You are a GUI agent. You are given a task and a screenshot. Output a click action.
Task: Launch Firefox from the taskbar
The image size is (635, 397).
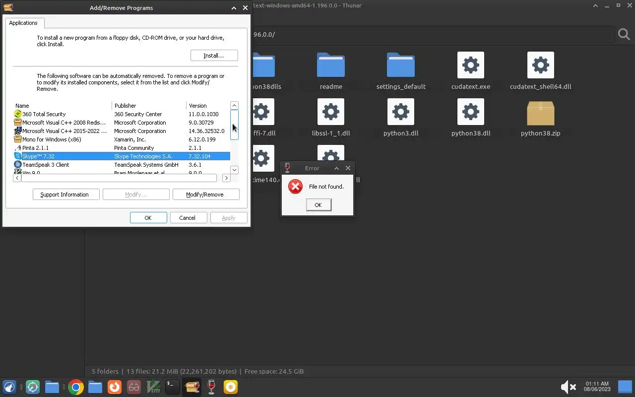point(115,387)
